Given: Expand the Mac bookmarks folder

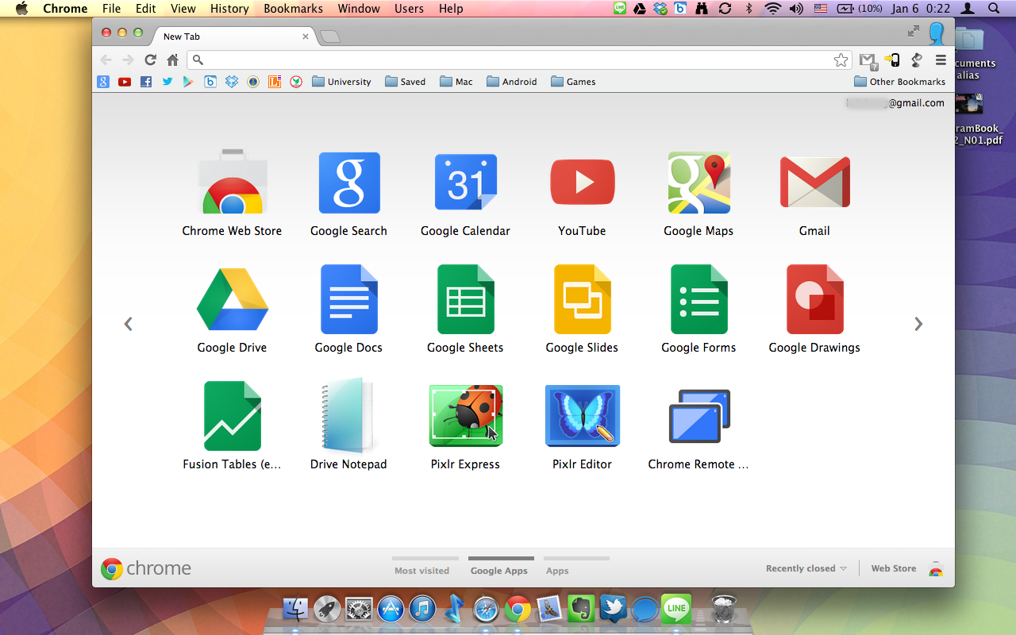Looking at the screenshot, I should pos(456,82).
